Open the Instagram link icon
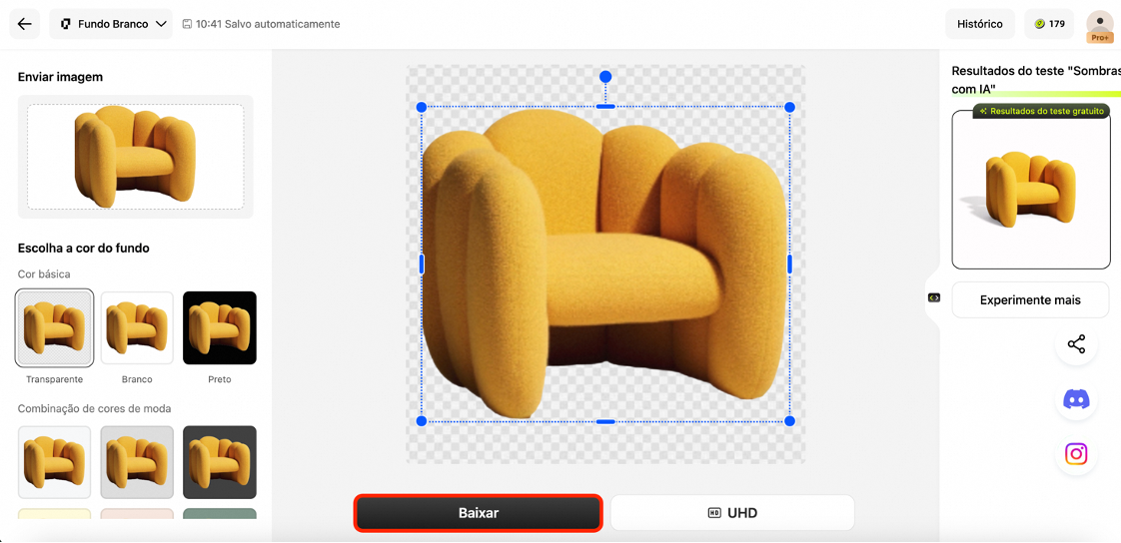 pyautogui.click(x=1076, y=454)
